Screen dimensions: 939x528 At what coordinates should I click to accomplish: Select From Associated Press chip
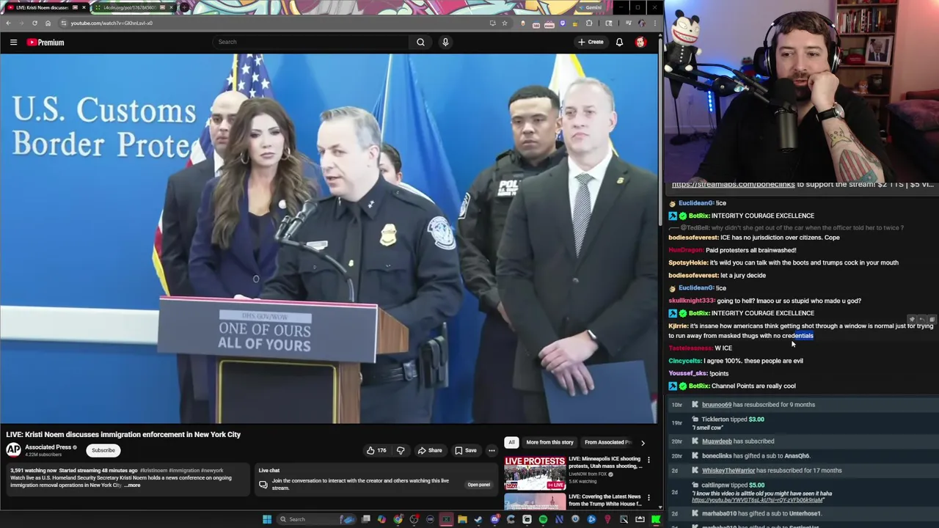[607, 442]
